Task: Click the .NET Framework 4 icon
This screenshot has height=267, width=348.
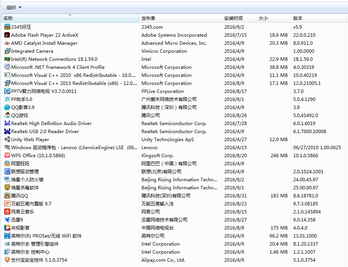Action: coord(7,67)
